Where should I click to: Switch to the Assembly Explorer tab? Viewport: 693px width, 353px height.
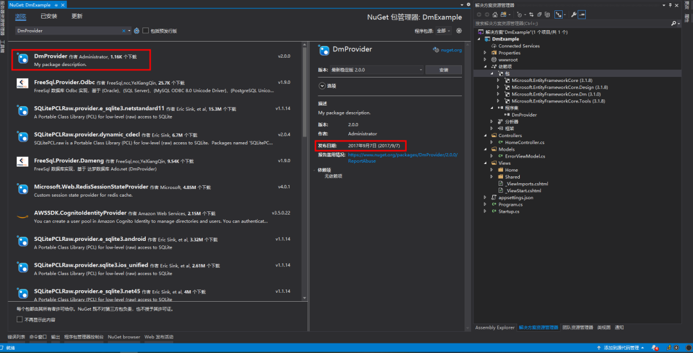pos(495,327)
